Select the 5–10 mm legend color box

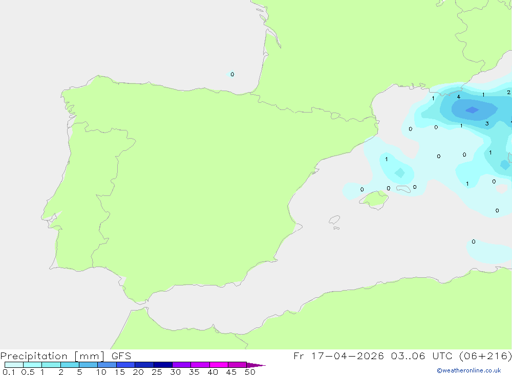(x=88, y=365)
